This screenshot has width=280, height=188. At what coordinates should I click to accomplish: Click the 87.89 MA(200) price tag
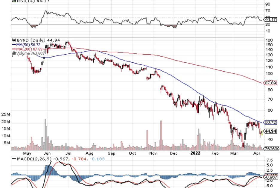coord(271,83)
